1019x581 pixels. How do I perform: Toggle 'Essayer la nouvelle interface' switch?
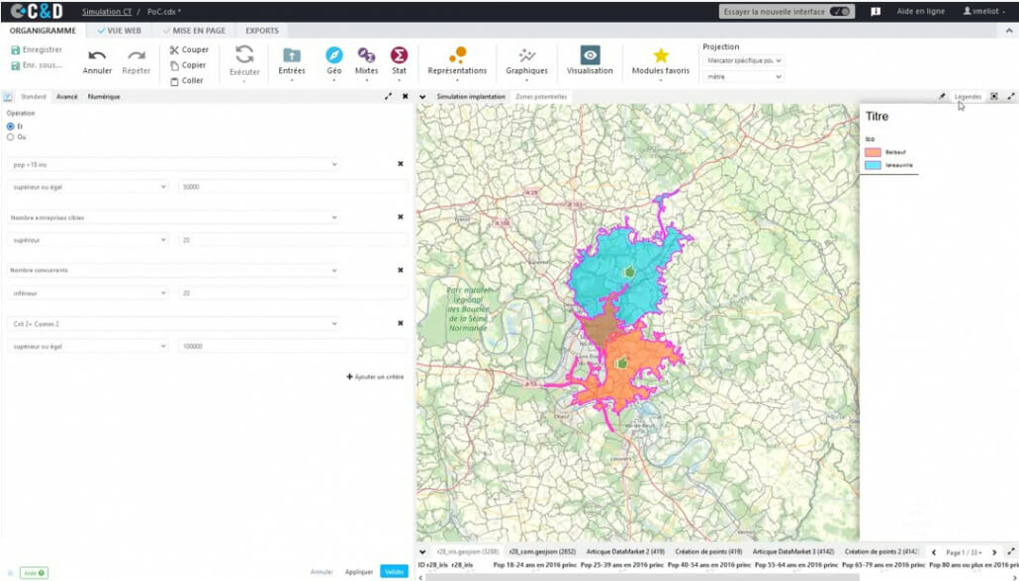tap(840, 11)
